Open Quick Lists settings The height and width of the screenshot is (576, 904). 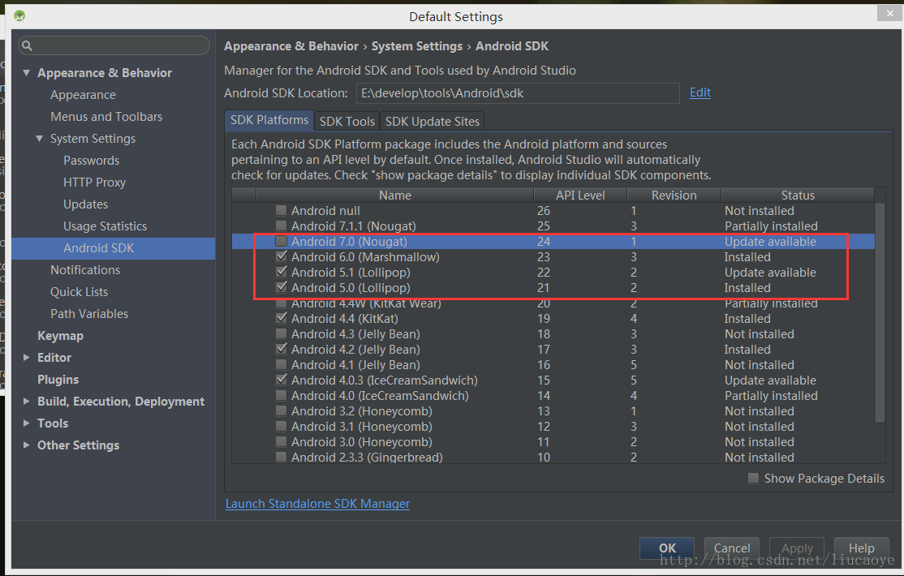coord(79,292)
